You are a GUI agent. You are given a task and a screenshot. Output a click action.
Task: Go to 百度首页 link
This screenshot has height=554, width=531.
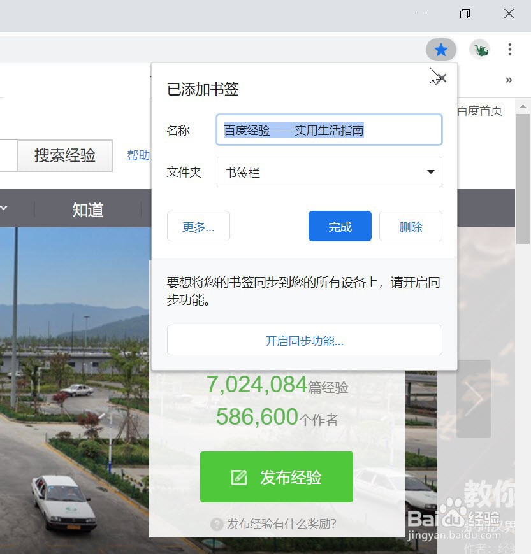pos(479,111)
